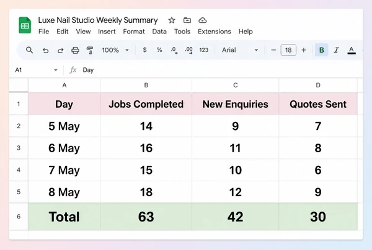
Task: Select column B header
Action: [x=146, y=85]
